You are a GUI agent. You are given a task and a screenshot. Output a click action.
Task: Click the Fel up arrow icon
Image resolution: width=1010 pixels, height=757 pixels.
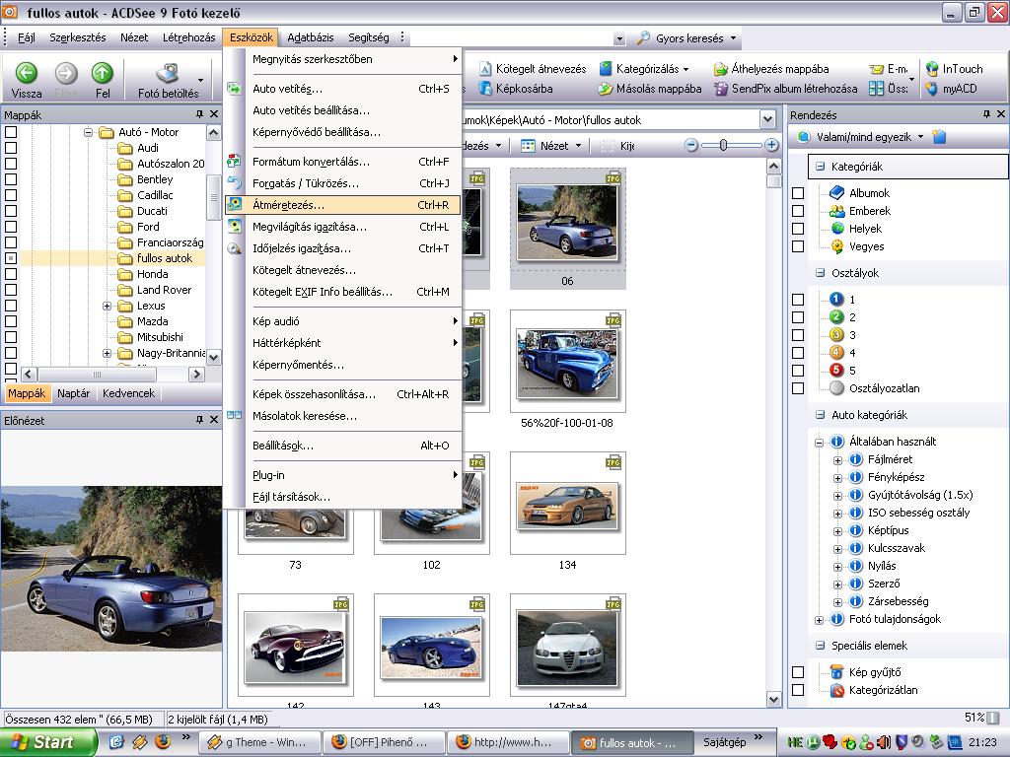tap(103, 73)
